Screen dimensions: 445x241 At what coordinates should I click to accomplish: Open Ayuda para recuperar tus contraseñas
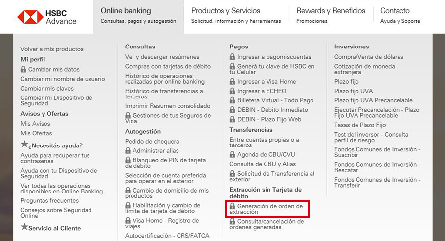[x=55, y=158]
